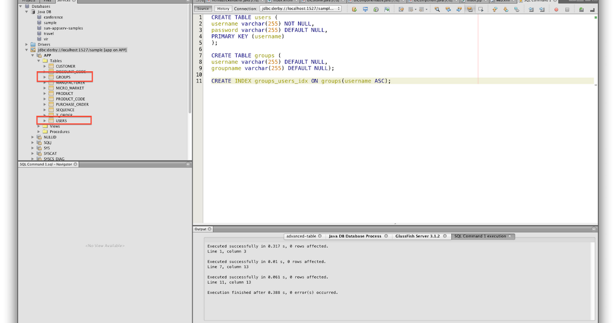Viewport: 616px width, 323px height.
Task: Click the vir database icon
Action: 39,39
